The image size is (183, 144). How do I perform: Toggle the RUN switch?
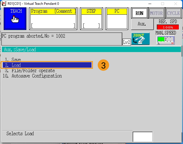tap(139, 13)
